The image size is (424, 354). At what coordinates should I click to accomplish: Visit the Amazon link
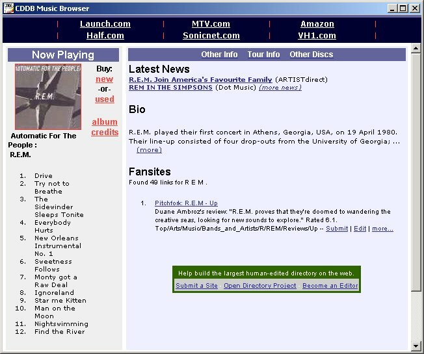coord(317,24)
